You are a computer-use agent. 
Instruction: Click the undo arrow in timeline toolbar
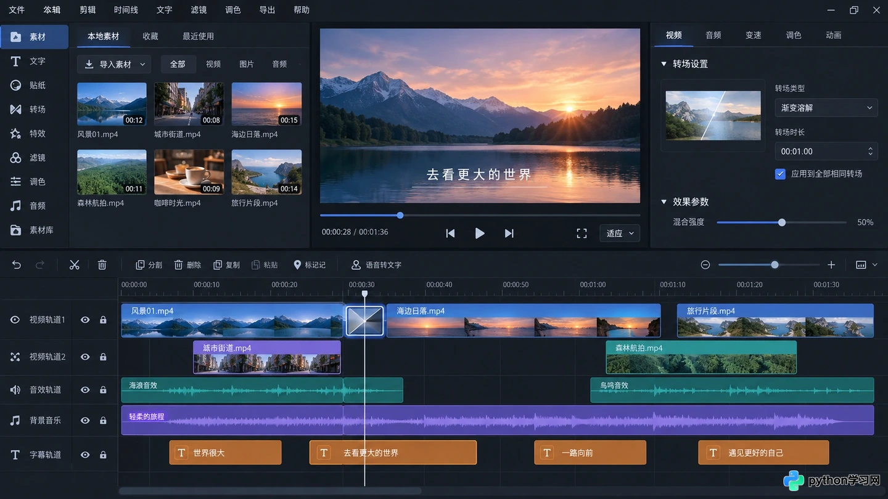[17, 265]
